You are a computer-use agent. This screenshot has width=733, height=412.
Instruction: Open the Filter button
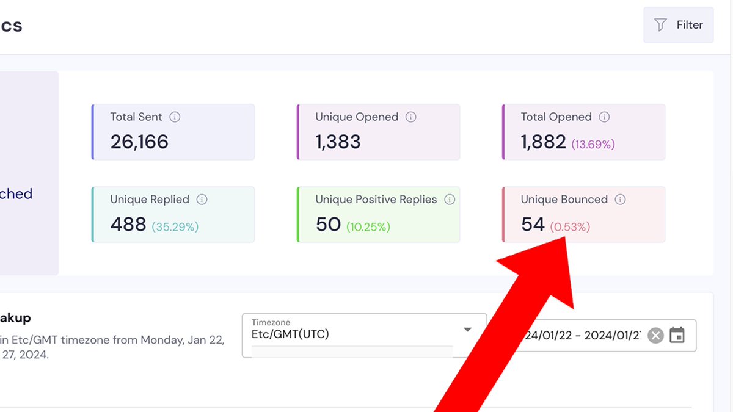pyautogui.click(x=678, y=25)
